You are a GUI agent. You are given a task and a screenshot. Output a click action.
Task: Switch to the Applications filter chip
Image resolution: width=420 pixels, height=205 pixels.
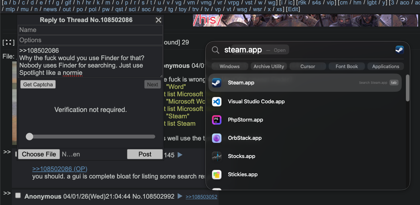[386, 67]
